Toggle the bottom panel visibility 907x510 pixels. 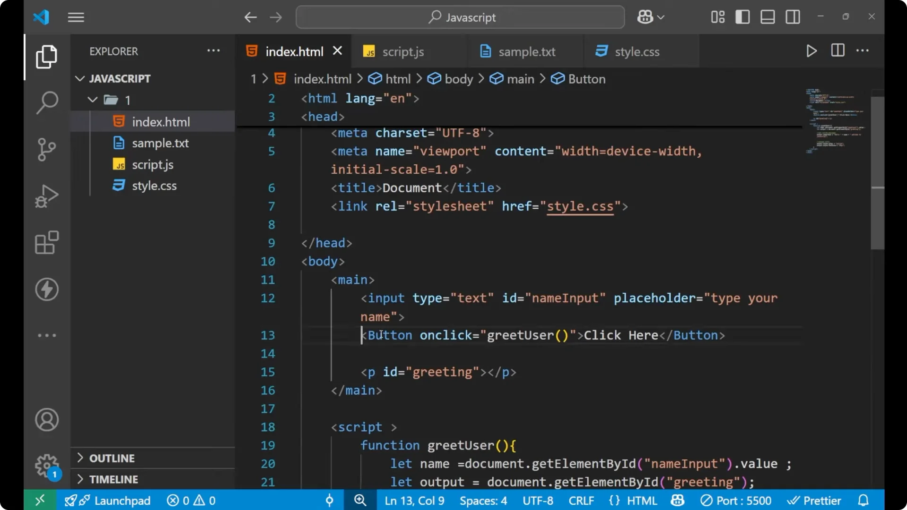pyautogui.click(x=767, y=17)
